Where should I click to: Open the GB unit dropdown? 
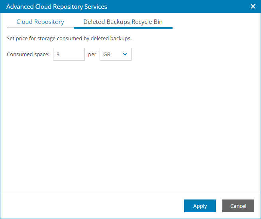click(x=115, y=55)
